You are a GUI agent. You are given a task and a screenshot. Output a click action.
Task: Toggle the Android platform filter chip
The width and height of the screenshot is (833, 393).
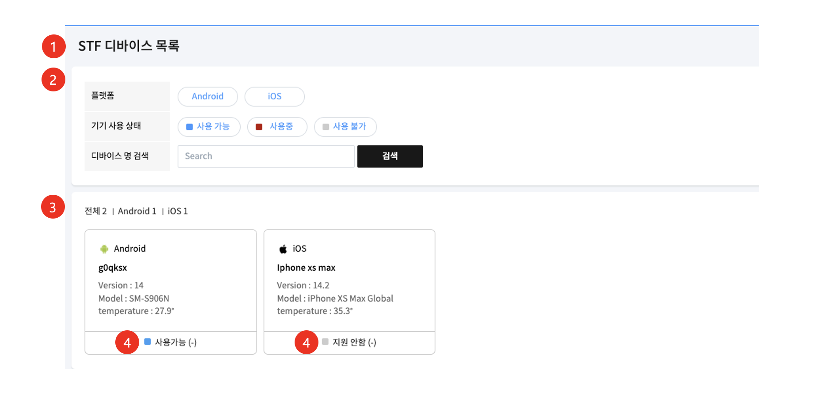(x=208, y=97)
